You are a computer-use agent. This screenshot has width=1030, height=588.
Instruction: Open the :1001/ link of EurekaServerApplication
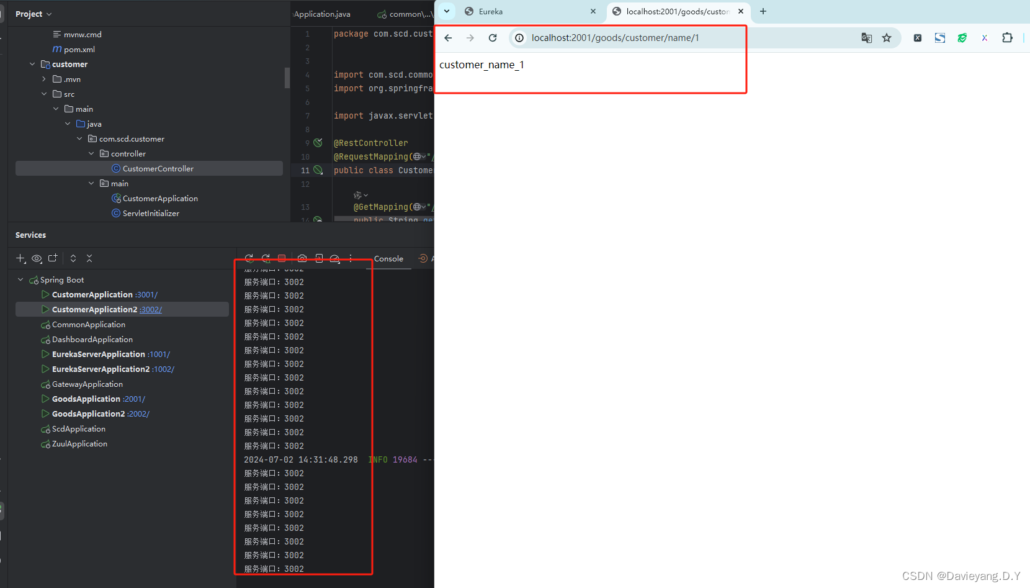(159, 354)
